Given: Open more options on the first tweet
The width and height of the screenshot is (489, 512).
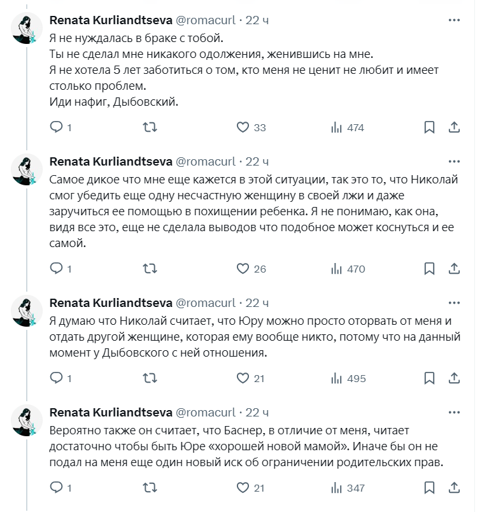Looking at the screenshot, I should 454,20.
